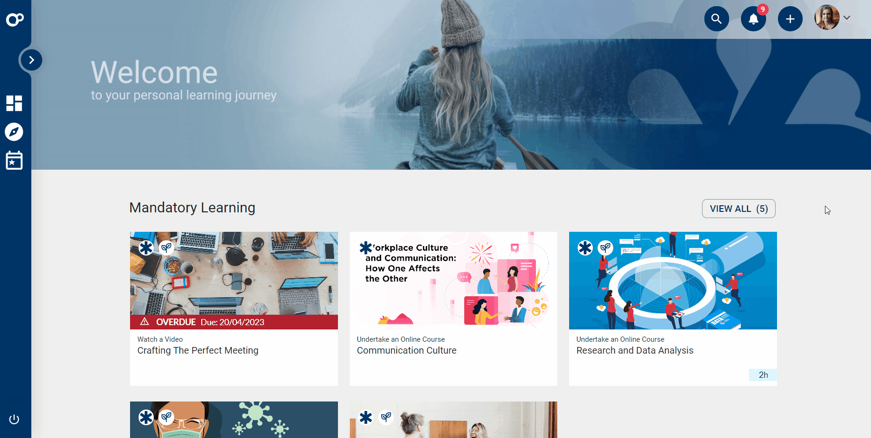Select the Workplace Culture course thumbnail

coord(453,281)
